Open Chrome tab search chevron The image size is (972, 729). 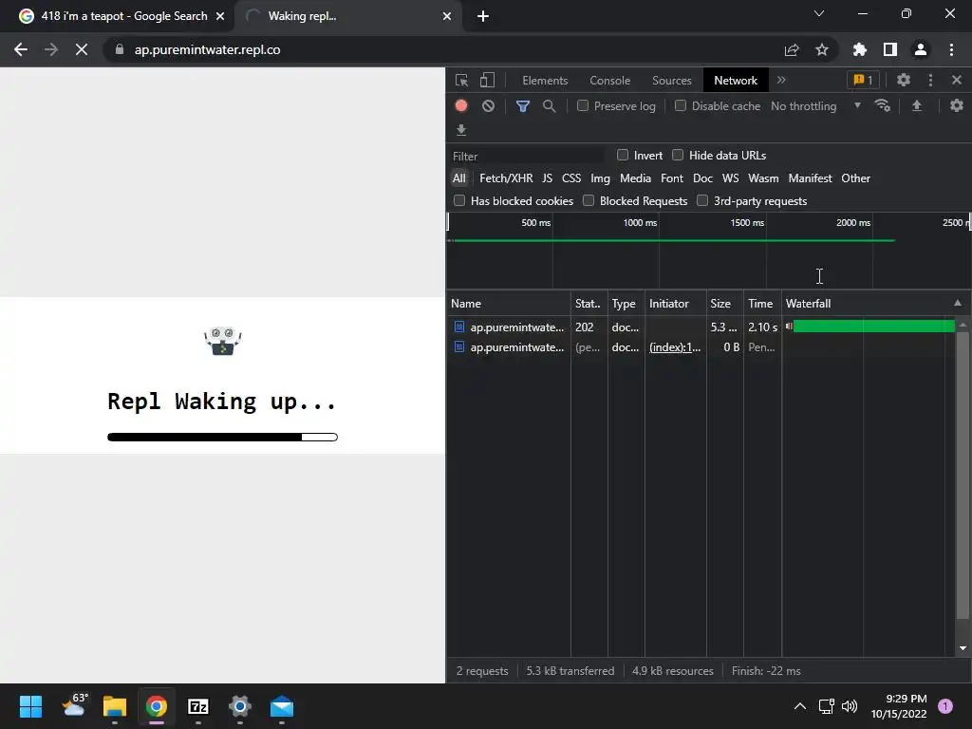tap(819, 13)
